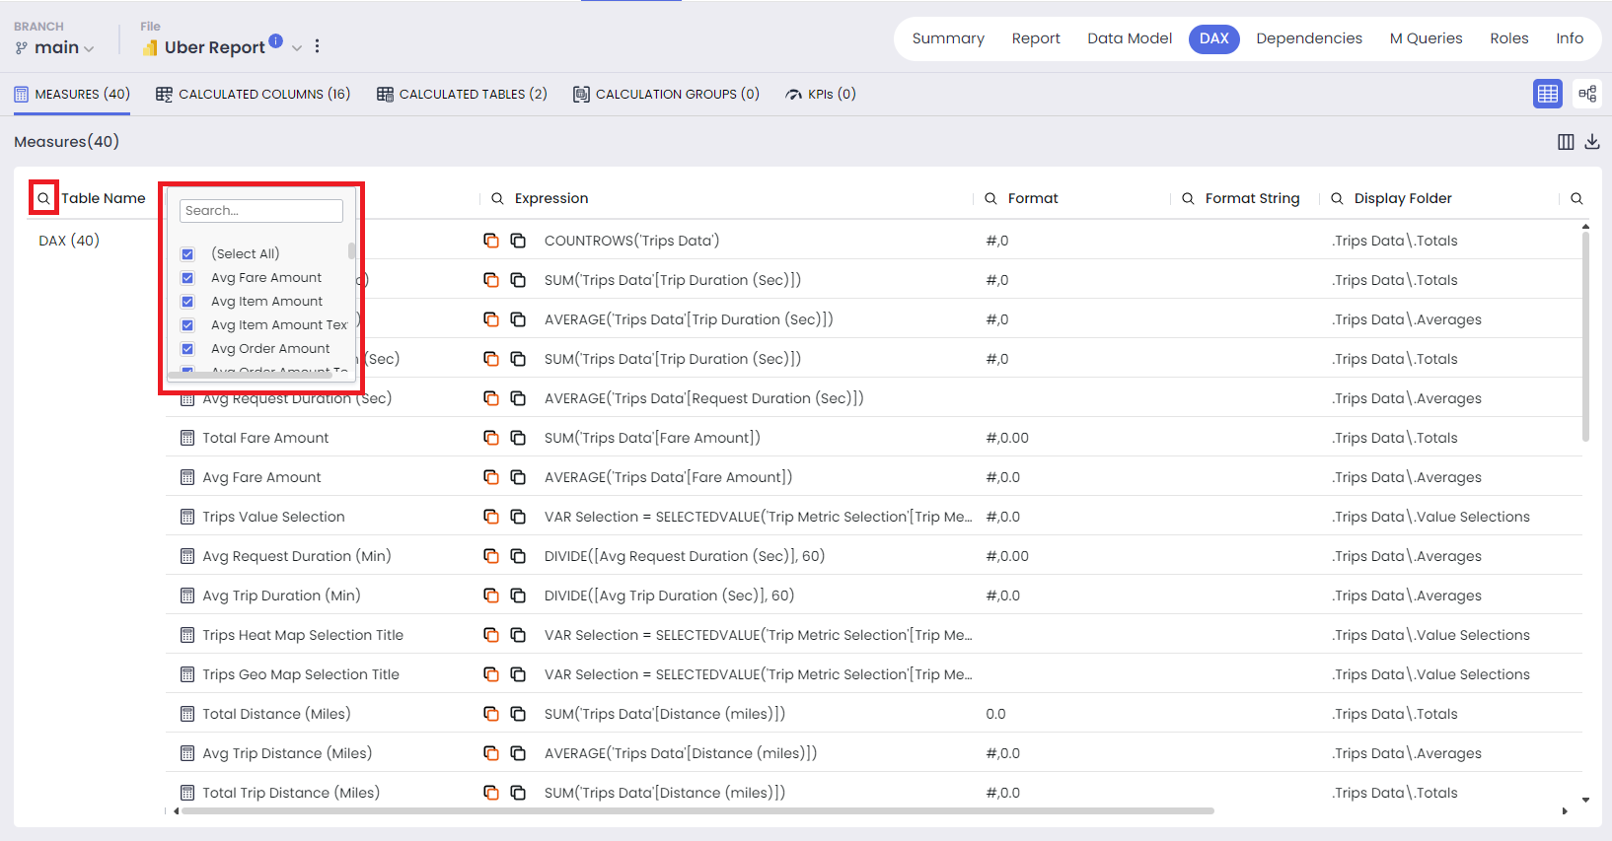Sort by Table Name column header
The width and height of the screenshot is (1612, 841).
(x=104, y=198)
